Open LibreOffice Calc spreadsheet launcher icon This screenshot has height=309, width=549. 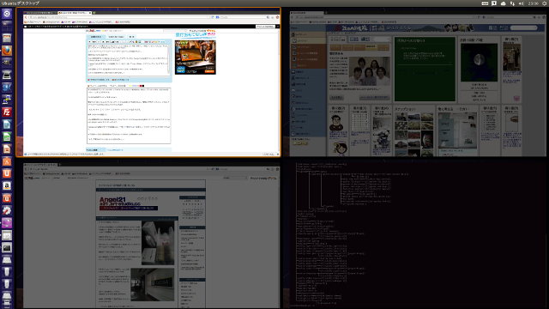[x=7, y=136]
